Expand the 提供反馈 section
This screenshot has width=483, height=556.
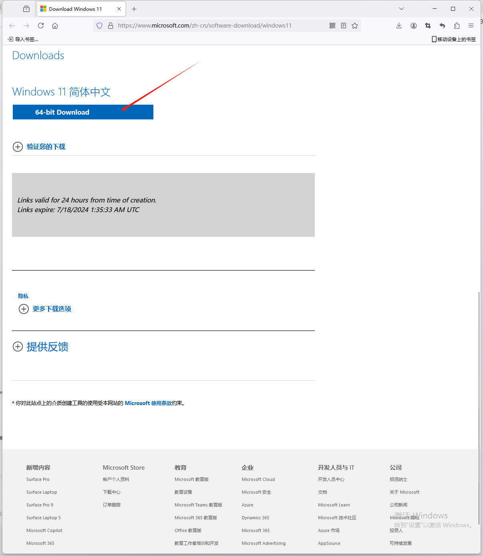click(41, 346)
